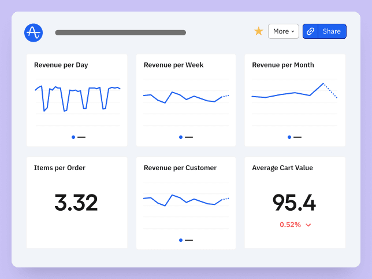Click the dashboard title placeholder bar
Image resolution: width=372 pixels, height=279 pixels.
(120, 33)
